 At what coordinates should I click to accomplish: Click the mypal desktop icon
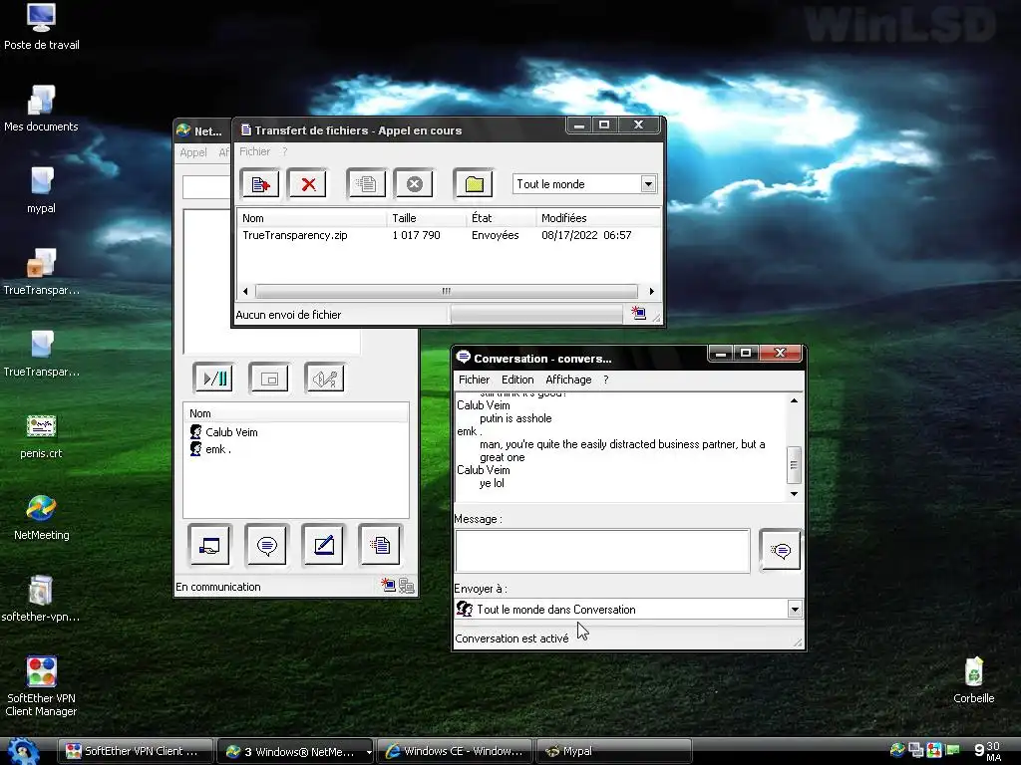coord(41,190)
